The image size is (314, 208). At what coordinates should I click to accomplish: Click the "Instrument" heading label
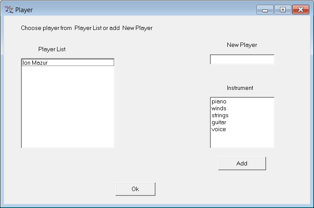(240, 88)
